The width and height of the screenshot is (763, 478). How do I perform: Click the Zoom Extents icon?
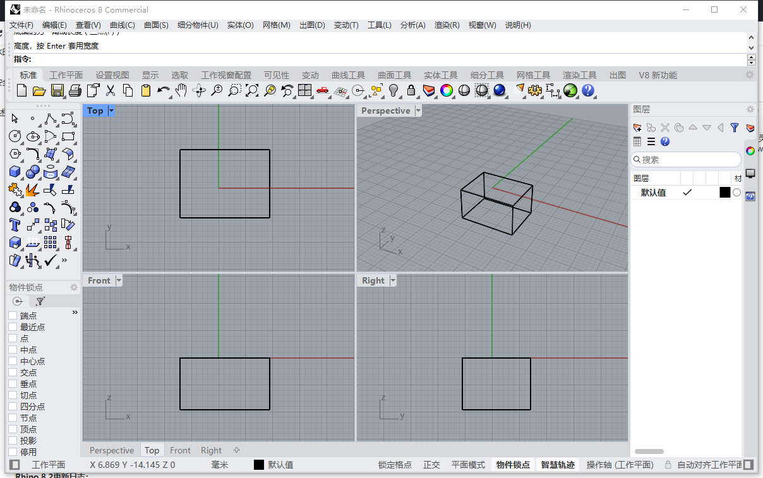pos(252,90)
